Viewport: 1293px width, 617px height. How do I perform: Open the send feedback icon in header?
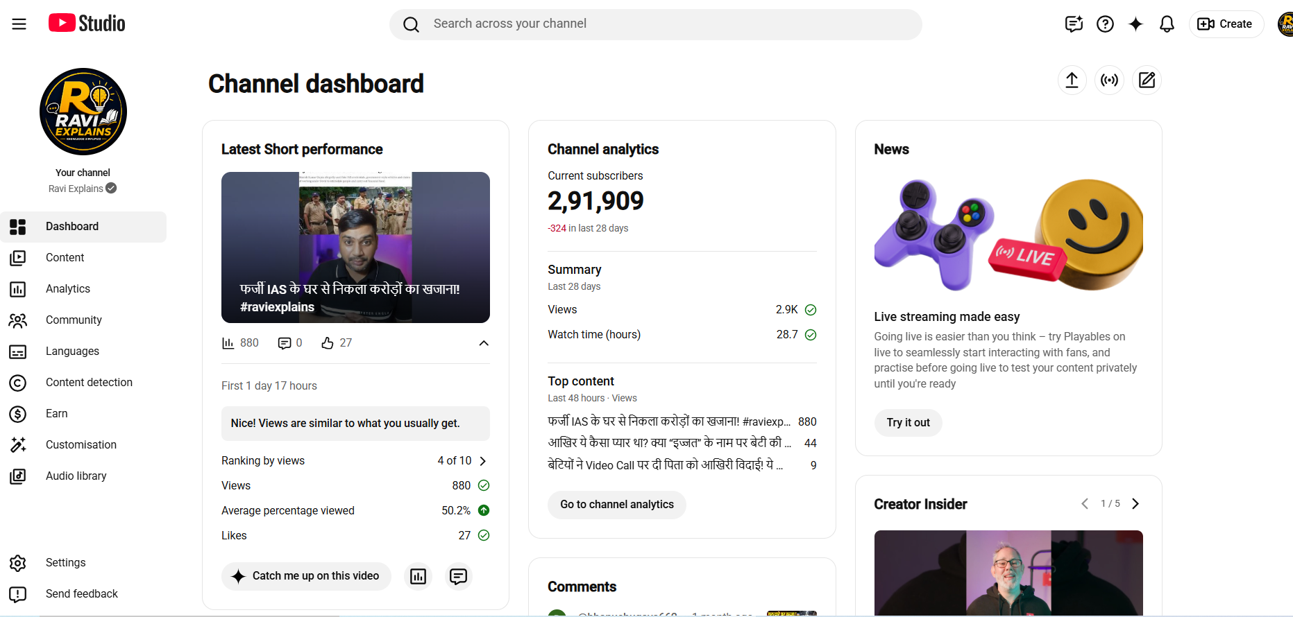(x=1074, y=24)
